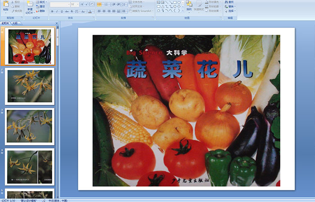Image resolution: width=315 pixels, height=202 pixels.
Task: Justify text in paragraph group
Action: point(114,11)
